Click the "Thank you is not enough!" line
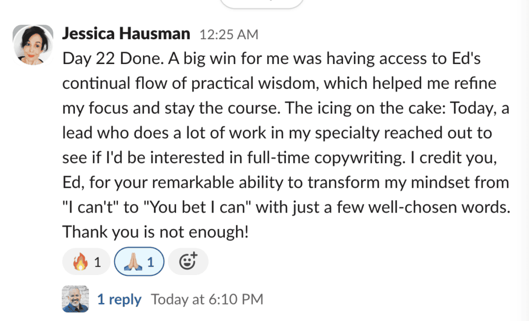The height and width of the screenshot is (321, 529). pos(155,232)
